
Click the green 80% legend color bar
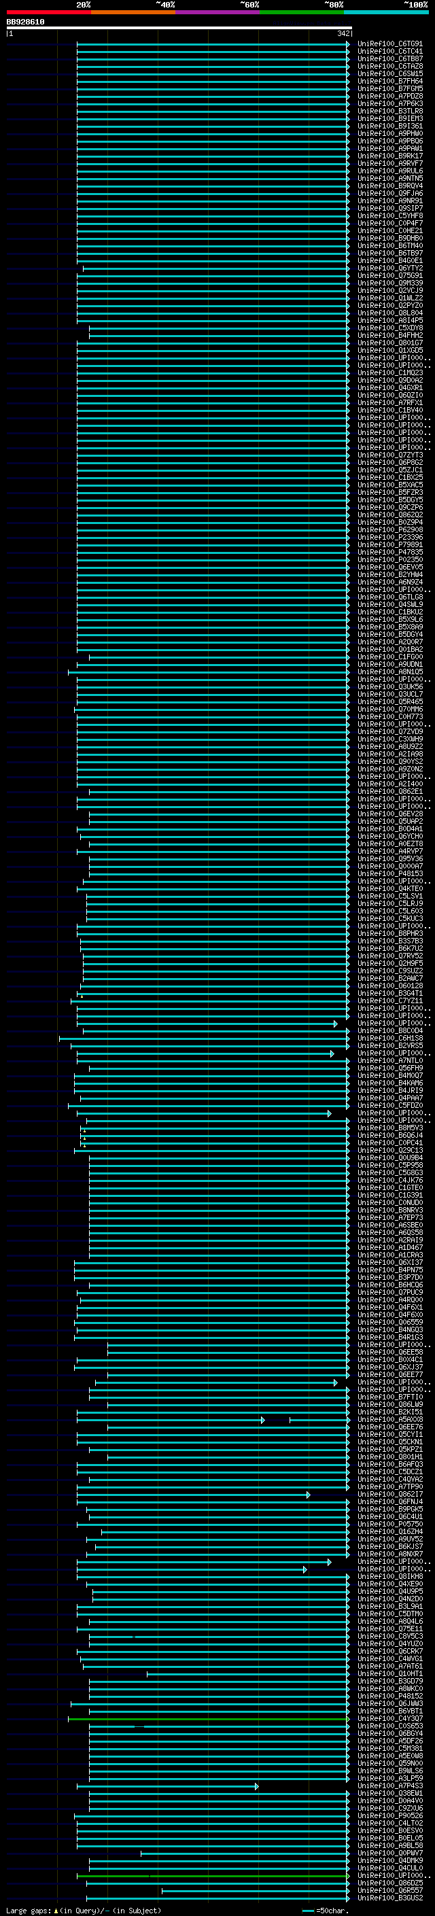301,12
